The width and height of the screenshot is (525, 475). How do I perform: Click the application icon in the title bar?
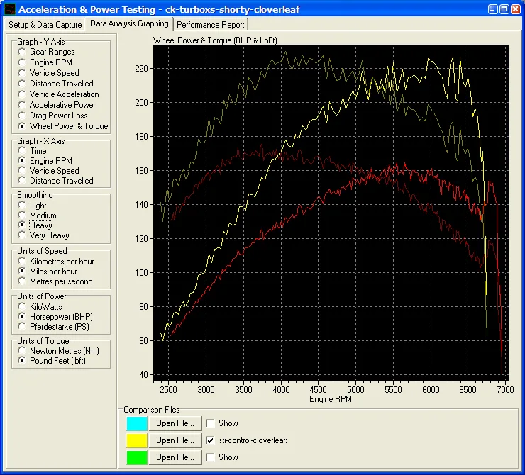pos(9,9)
